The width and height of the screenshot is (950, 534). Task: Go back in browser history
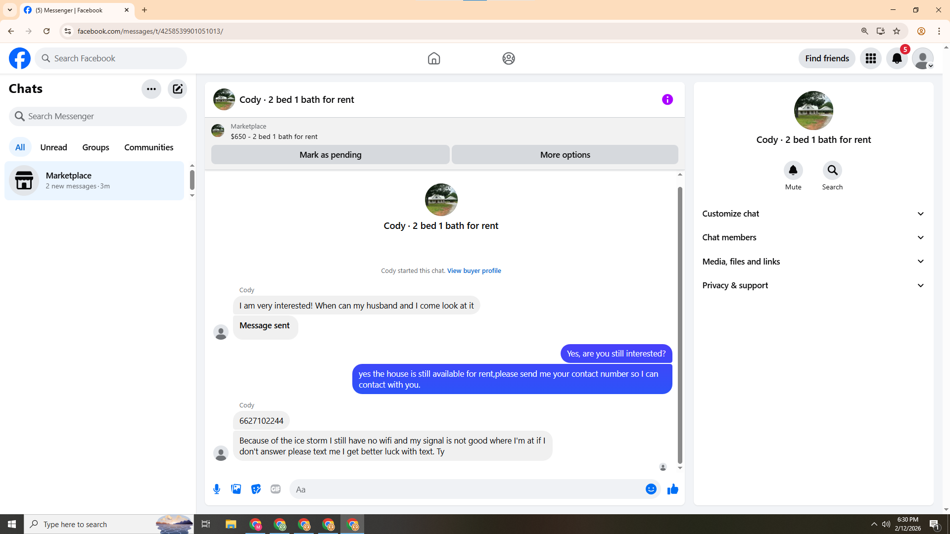(11, 31)
